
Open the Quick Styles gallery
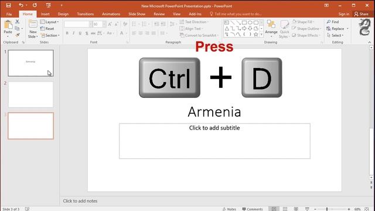click(284, 29)
